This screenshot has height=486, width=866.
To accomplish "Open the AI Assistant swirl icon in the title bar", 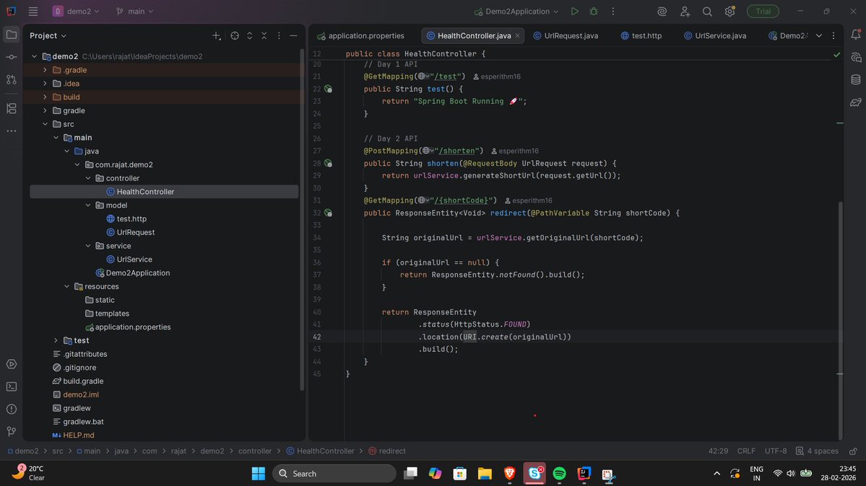I will tap(662, 11).
